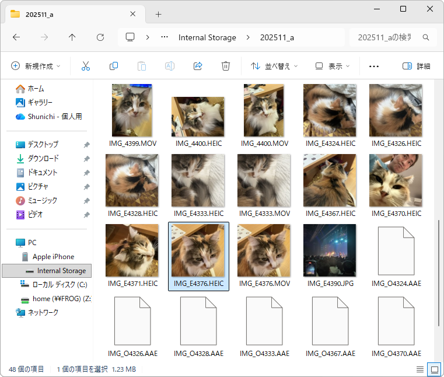Close the 202511_a tab
444x377 pixels.
(x=133, y=14)
